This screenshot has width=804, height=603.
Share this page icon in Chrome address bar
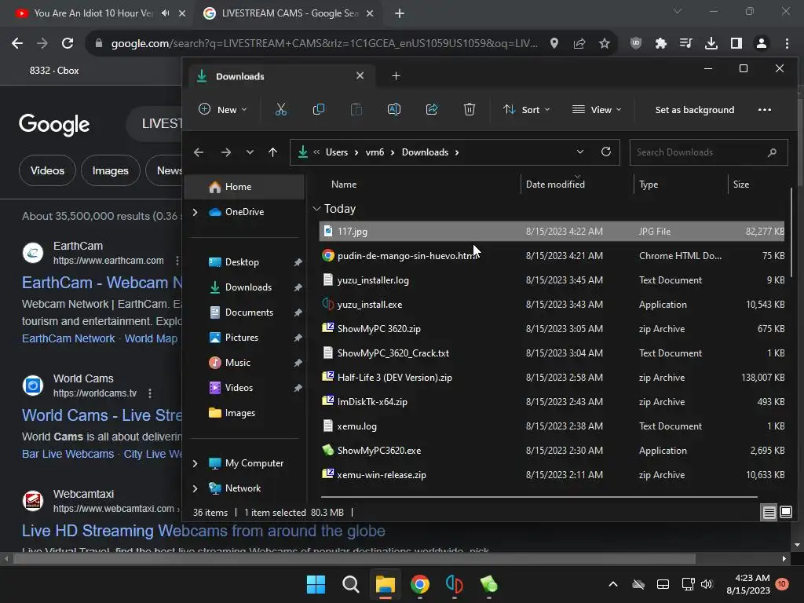pyautogui.click(x=579, y=44)
